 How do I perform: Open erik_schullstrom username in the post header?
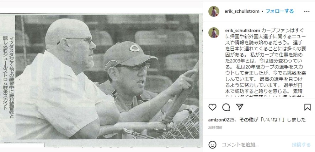click(242, 11)
